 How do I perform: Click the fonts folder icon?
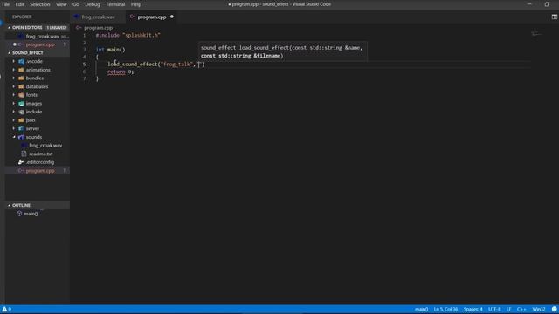point(21,95)
